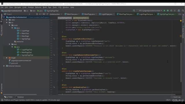Show hidden editor tabs dropdown

click(180, 14)
